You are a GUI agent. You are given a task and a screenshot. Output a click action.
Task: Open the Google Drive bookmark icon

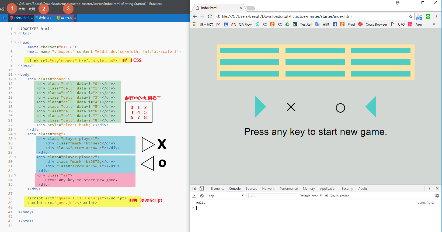click(x=287, y=25)
